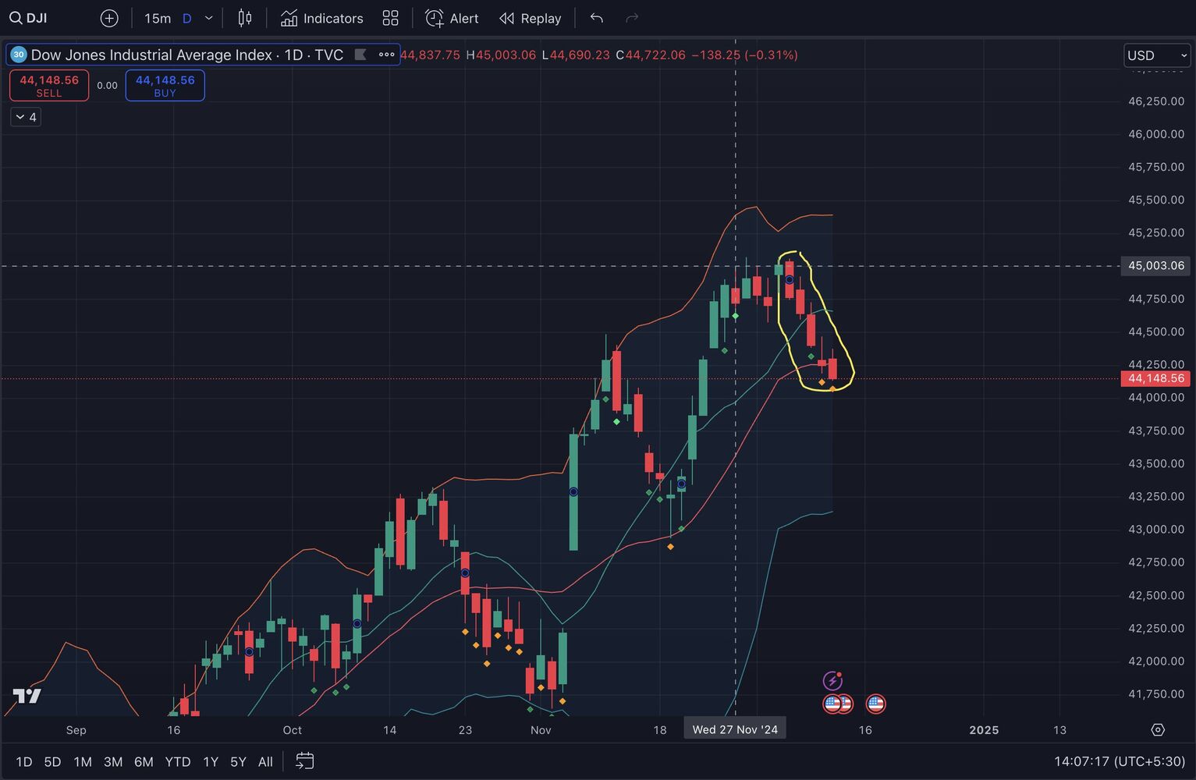Set date range to 5Y
The image size is (1196, 780).
pos(238,761)
